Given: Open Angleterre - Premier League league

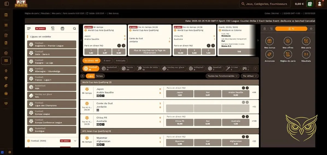Looking at the screenshot, I should pos(52,44).
